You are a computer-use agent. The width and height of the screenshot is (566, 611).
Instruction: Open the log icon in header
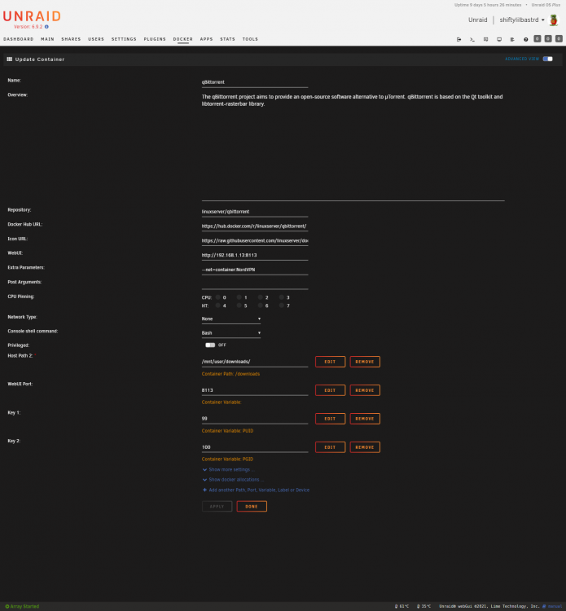512,39
